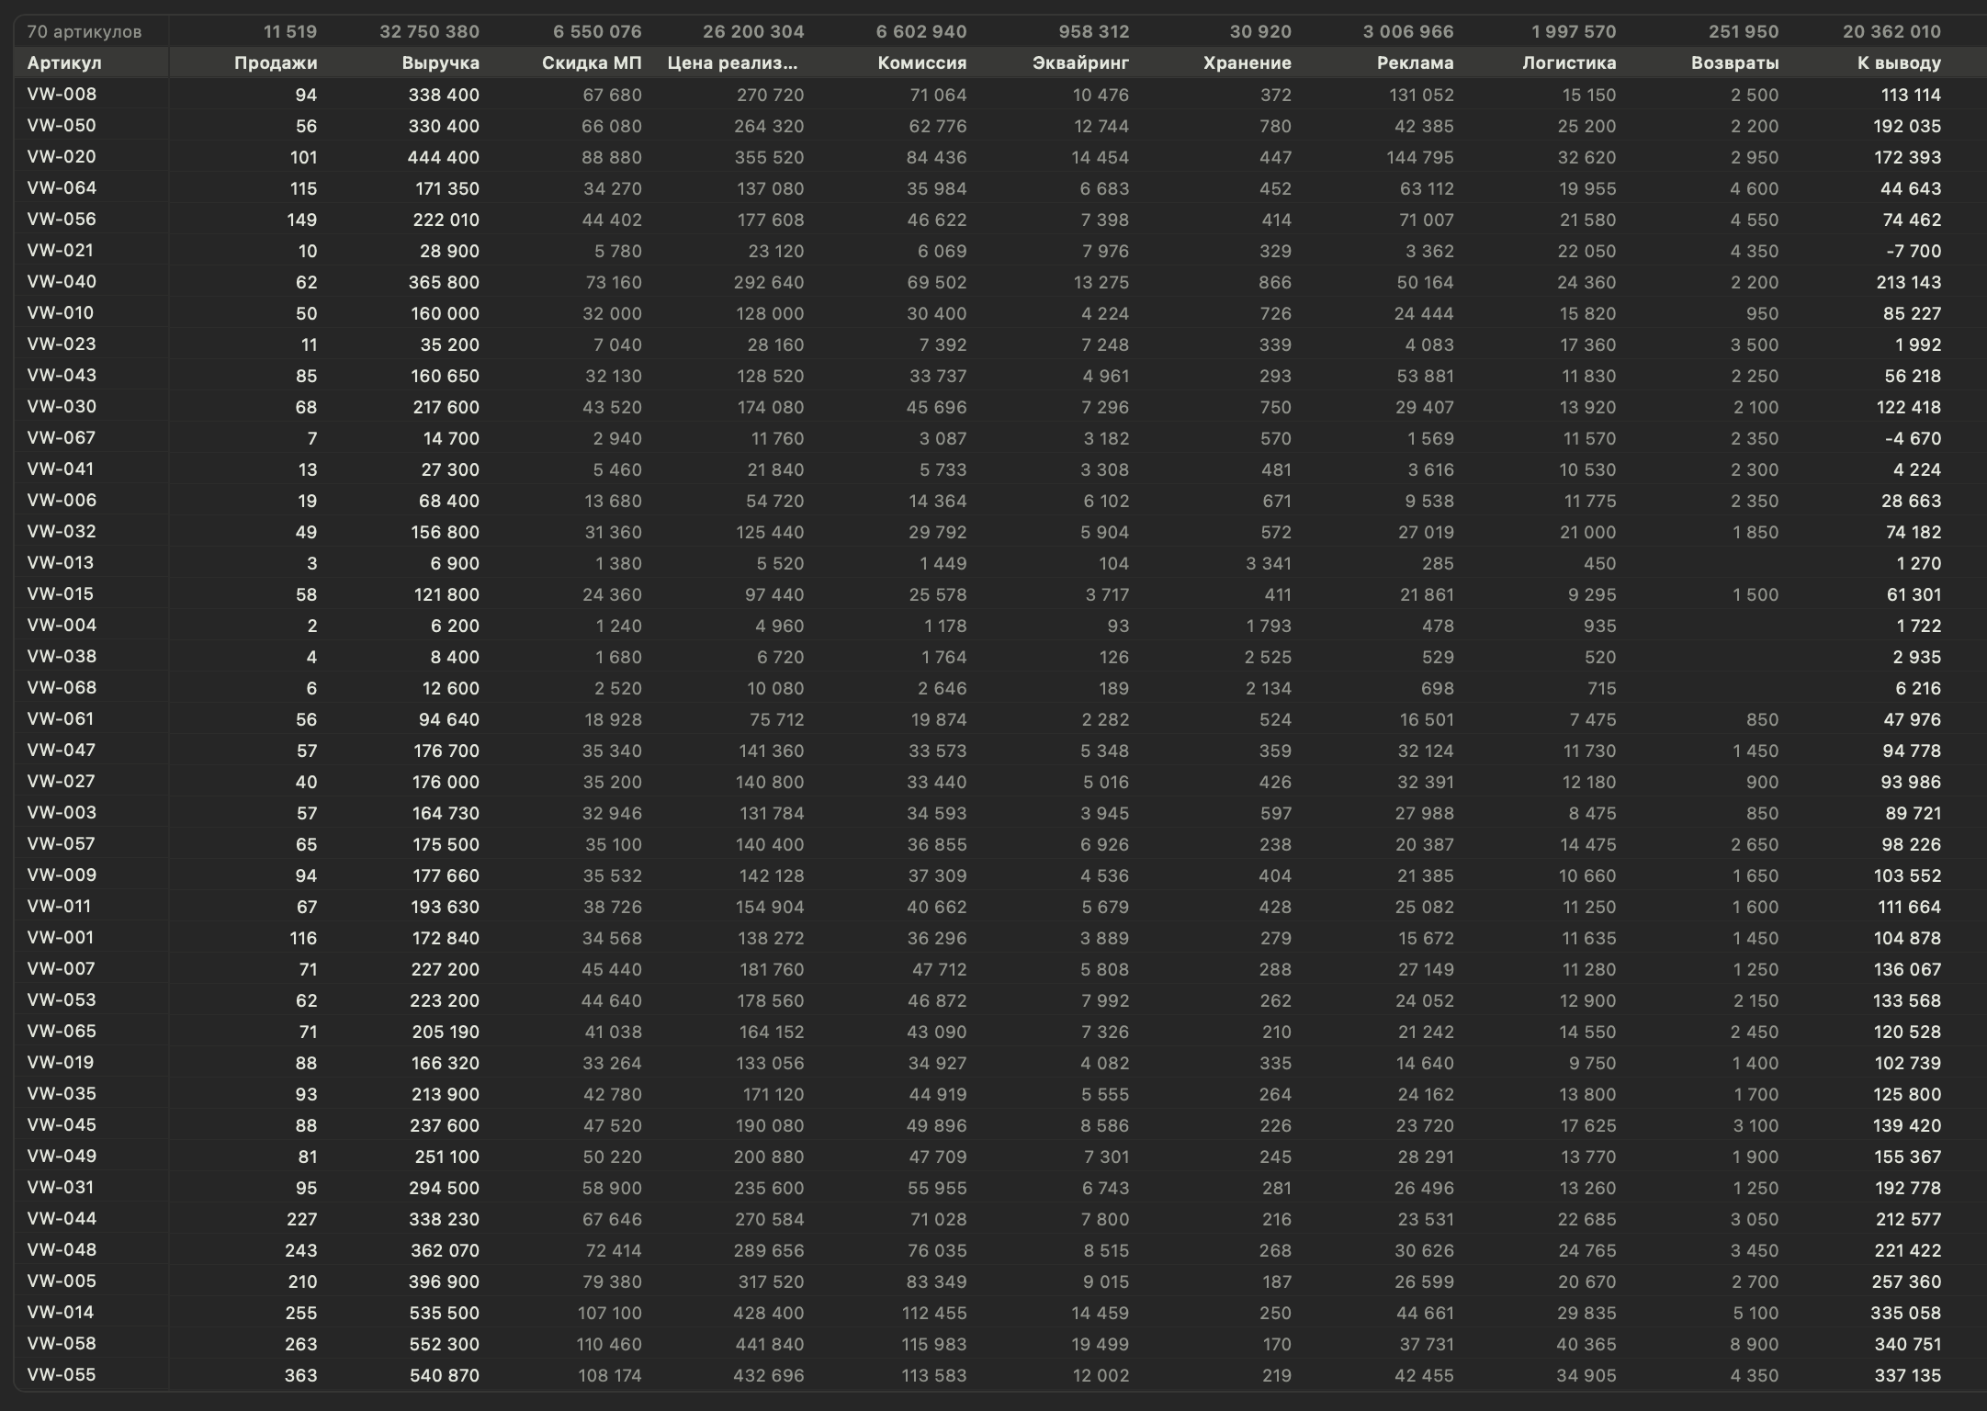
Task: Click total commission 6 602 940
Action: [x=921, y=32]
